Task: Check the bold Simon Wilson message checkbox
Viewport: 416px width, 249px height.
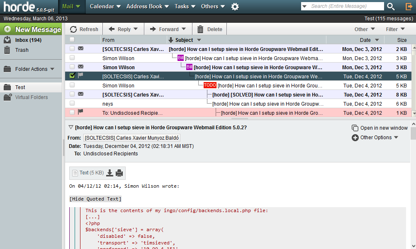Action: (x=72, y=66)
